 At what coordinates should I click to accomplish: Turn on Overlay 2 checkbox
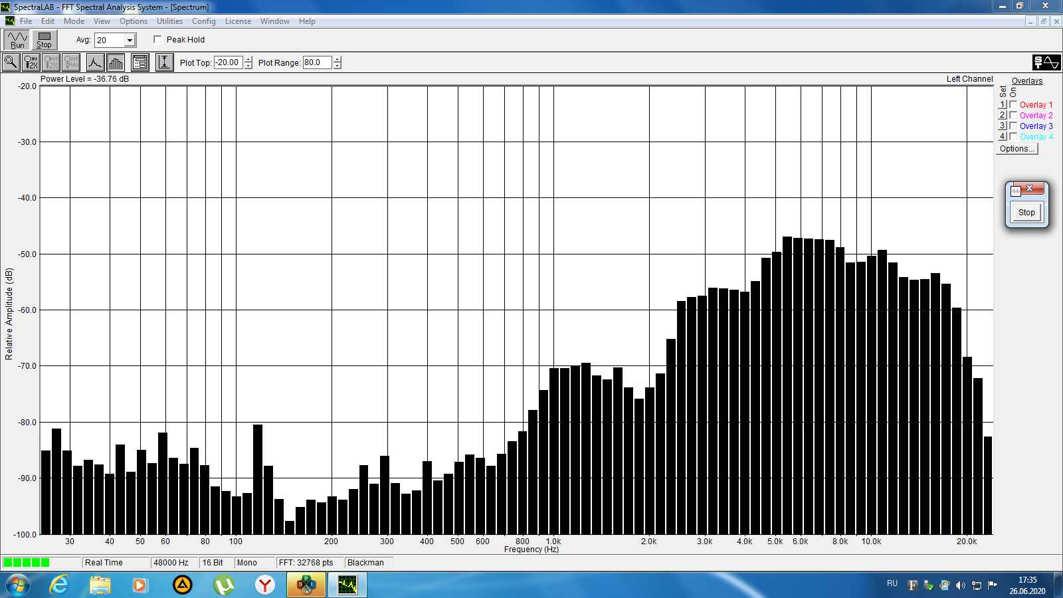[1013, 115]
